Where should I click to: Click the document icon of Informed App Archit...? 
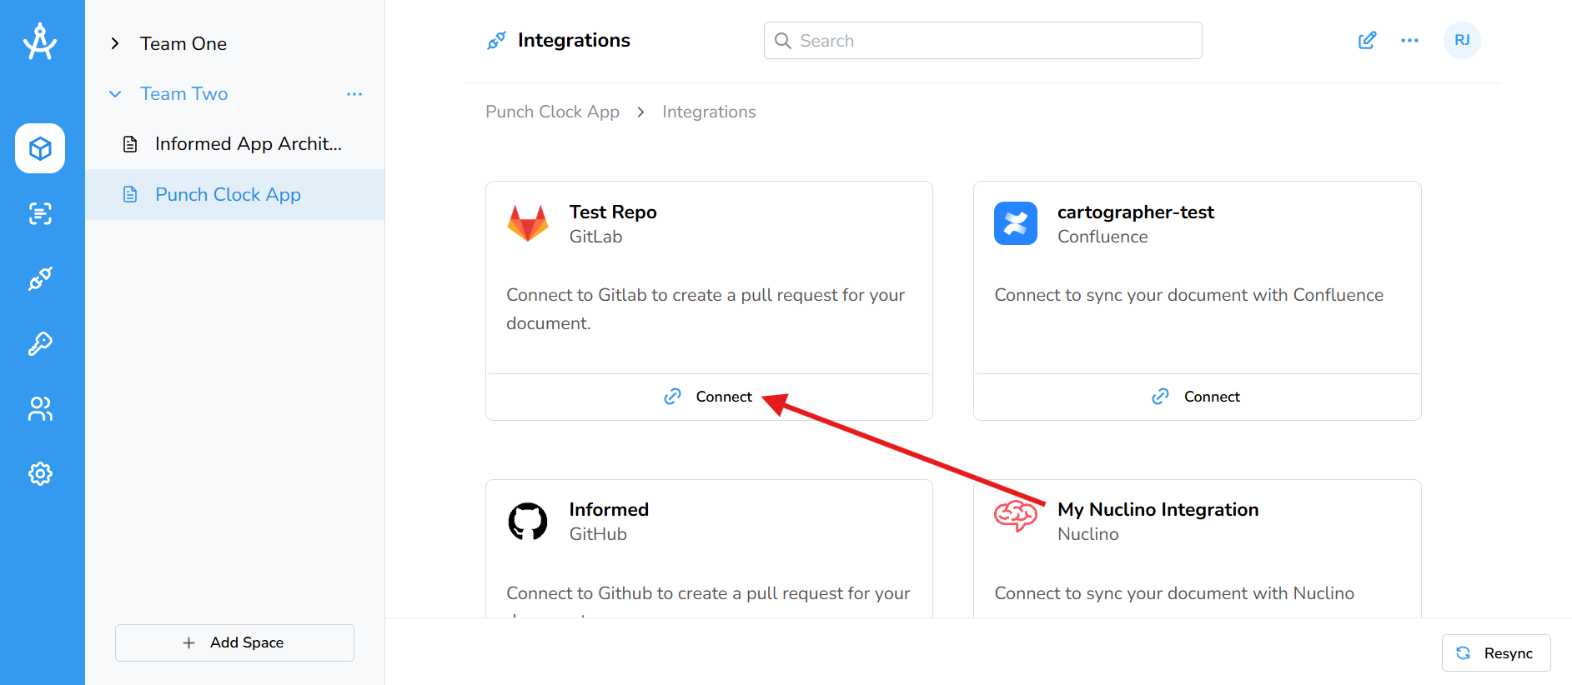click(130, 144)
